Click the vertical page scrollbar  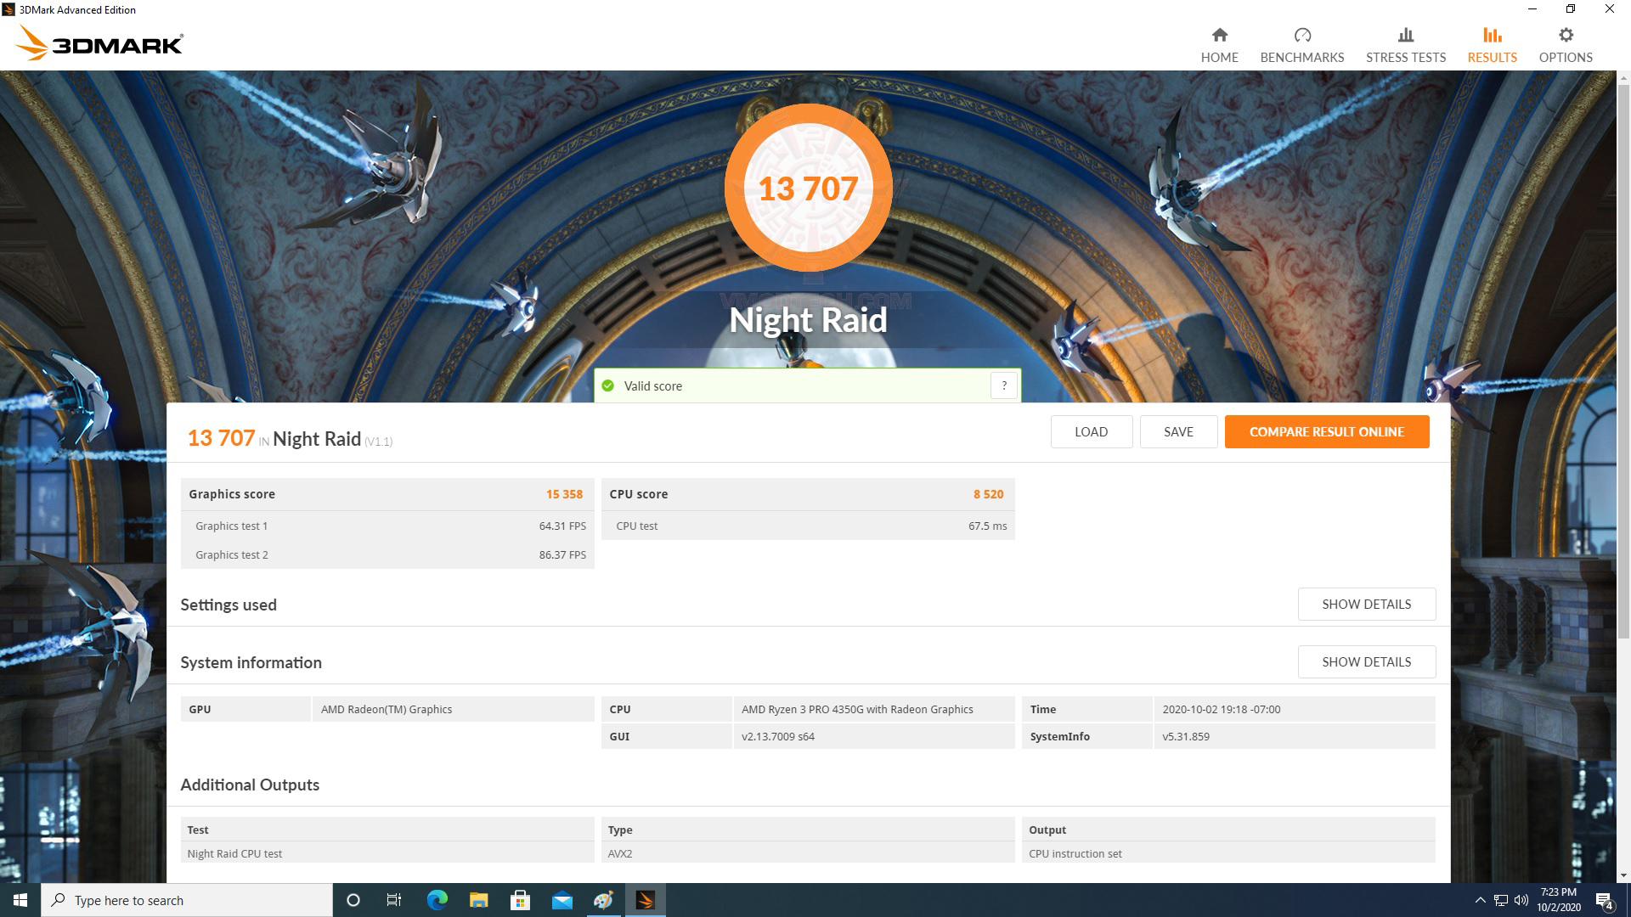1623,357
